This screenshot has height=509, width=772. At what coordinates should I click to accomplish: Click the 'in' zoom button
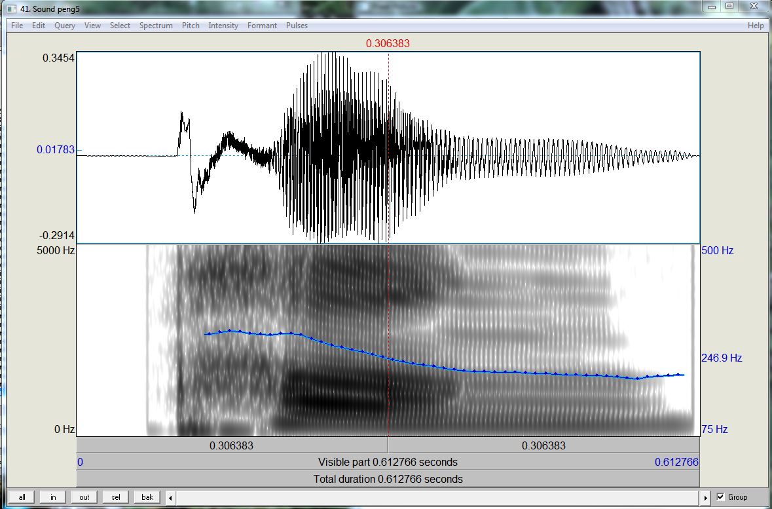53,497
